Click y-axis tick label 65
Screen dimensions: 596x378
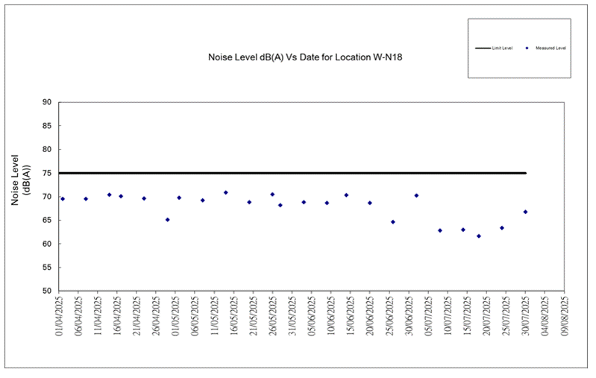click(x=47, y=221)
